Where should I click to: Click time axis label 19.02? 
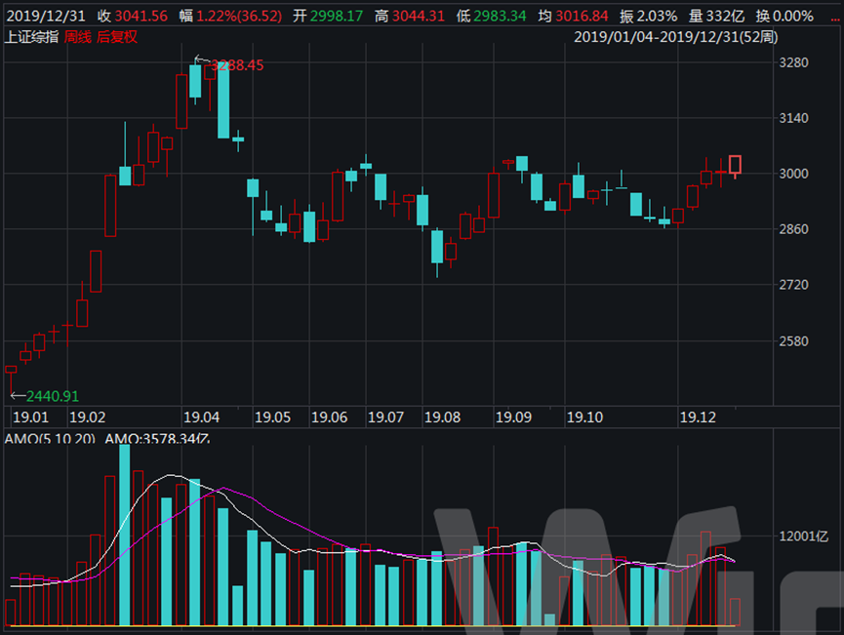coord(87,417)
